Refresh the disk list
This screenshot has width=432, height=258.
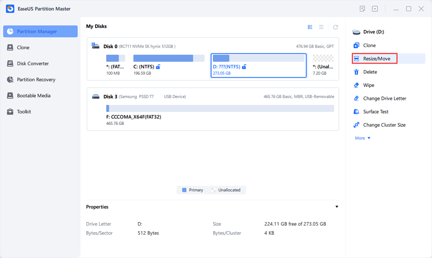pos(335,27)
